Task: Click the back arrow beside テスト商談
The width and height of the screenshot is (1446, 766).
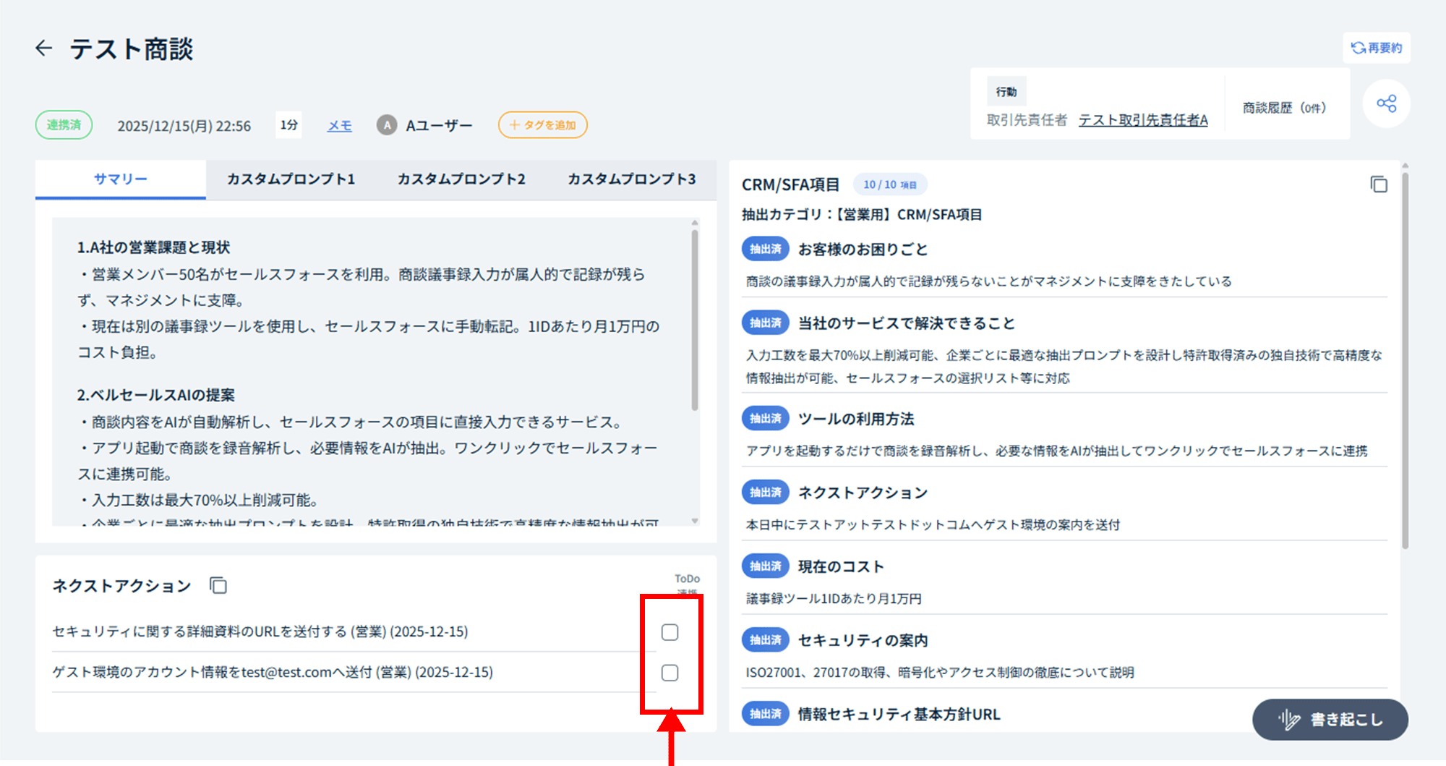Action: click(x=44, y=48)
